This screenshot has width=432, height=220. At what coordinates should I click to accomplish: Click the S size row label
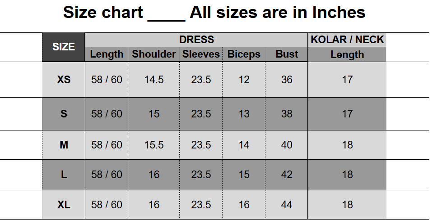64,114
